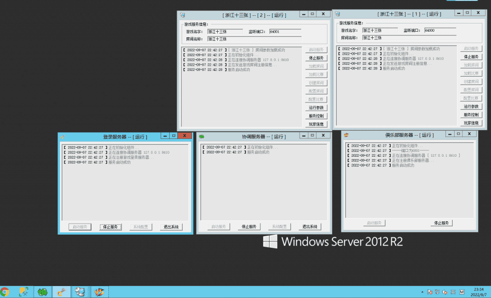Click 创建房间 in 浙江十三张 [1] window
Screen dimensions: 491x298
pyautogui.click(x=471, y=82)
